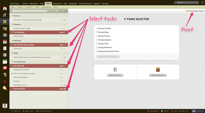205x113 pixels.
Task: Collapse the General task group
Action: coord(12,16)
